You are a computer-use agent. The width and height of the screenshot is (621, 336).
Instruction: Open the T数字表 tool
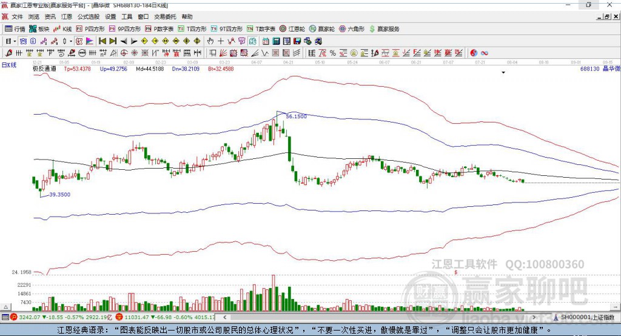(261, 29)
